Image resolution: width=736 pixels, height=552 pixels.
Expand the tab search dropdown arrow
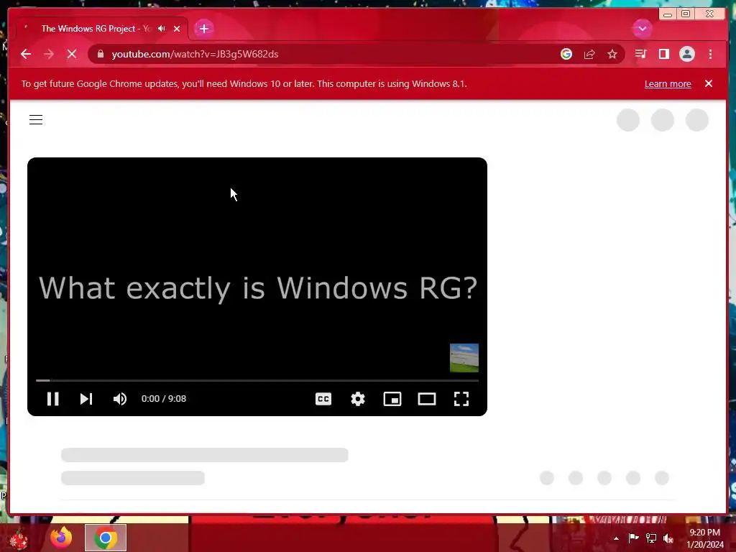tap(642, 29)
